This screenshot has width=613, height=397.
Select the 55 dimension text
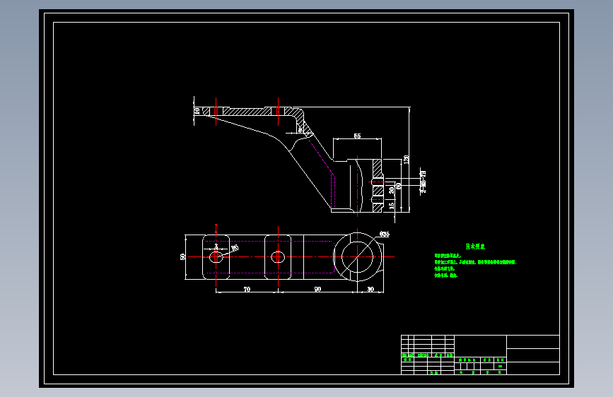[x=357, y=136]
